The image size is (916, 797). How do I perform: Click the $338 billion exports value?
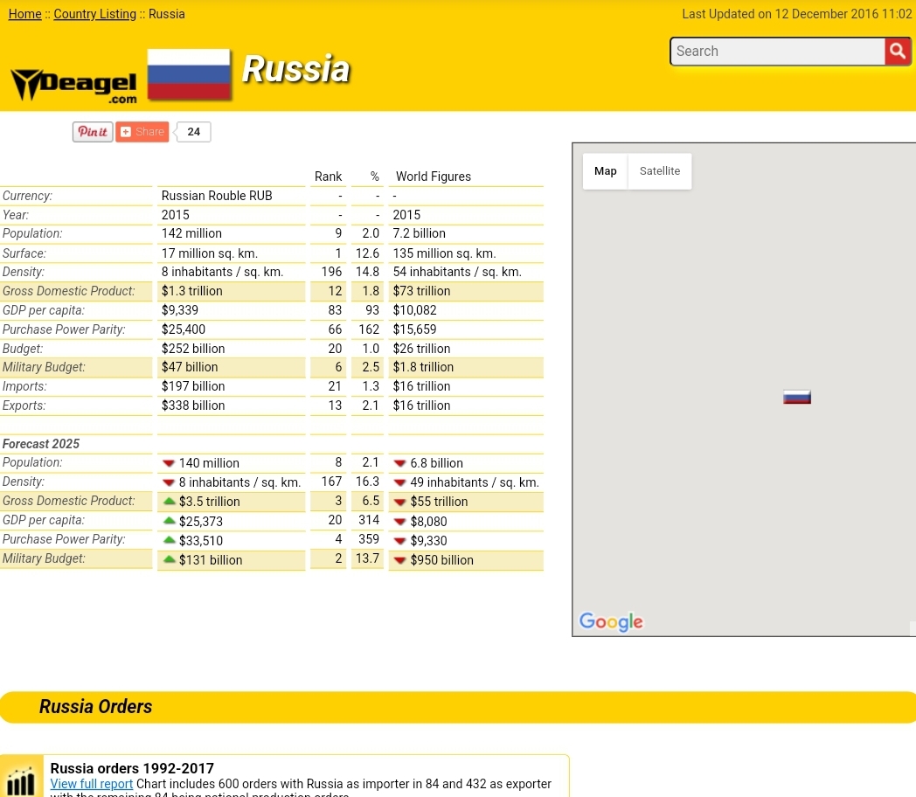[193, 405]
